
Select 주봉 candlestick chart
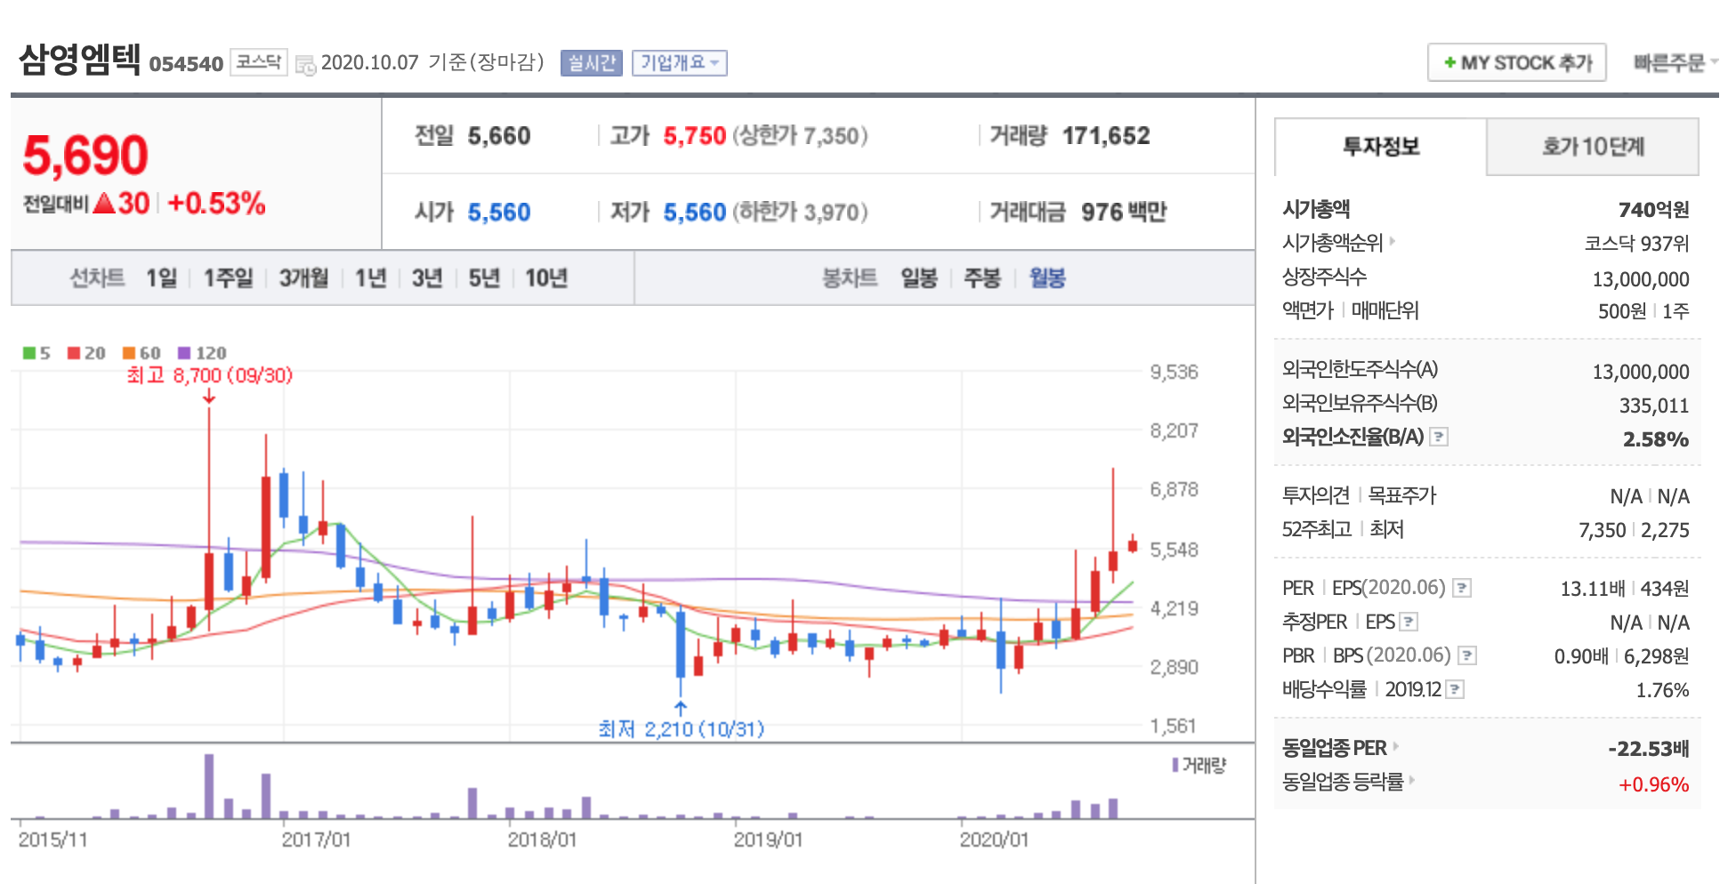pyautogui.click(x=982, y=278)
